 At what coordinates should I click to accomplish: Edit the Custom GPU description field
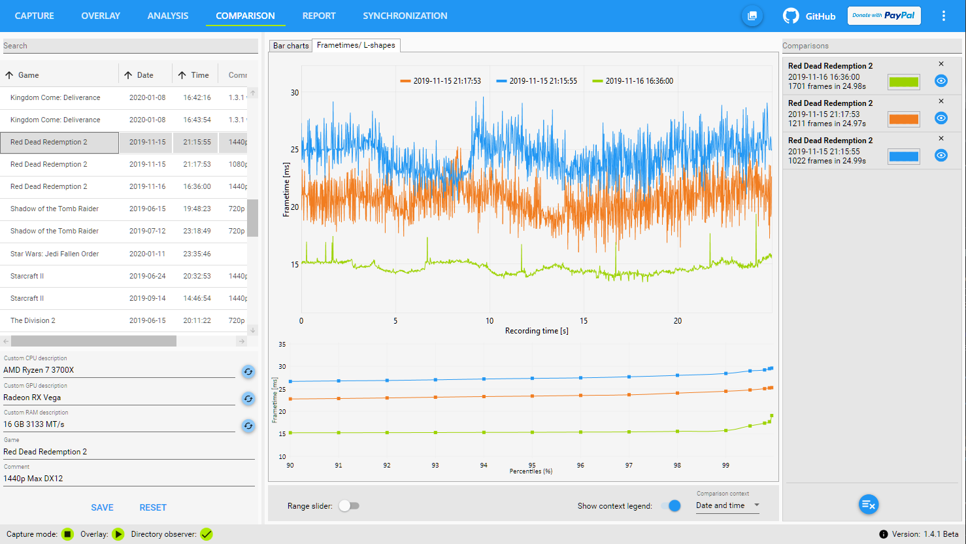pyautogui.click(x=119, y=398)
